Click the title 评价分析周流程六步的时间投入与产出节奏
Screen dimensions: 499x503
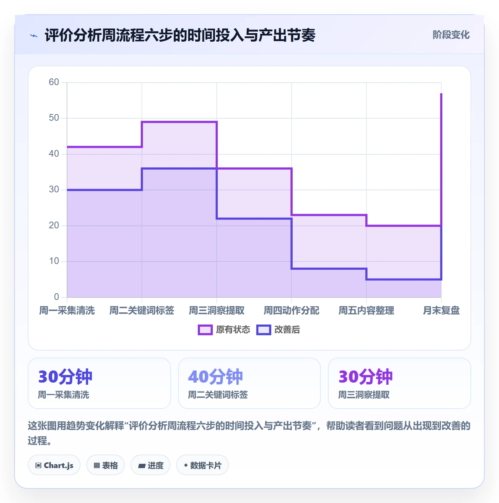(x=180, y=36)
